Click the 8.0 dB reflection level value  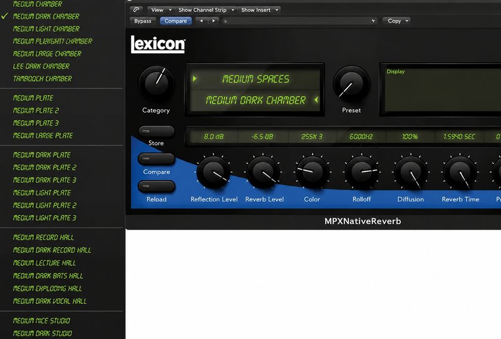pos(214,136)
